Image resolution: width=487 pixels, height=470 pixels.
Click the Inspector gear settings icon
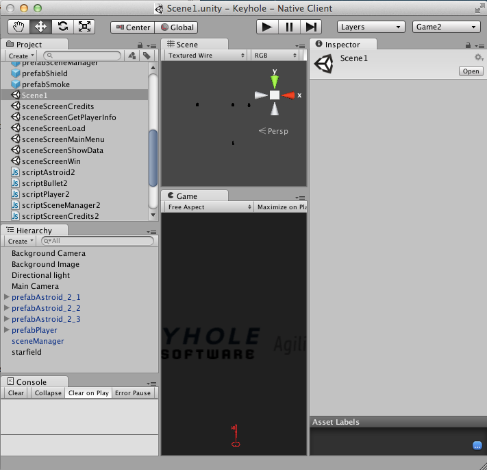(479, 58)
